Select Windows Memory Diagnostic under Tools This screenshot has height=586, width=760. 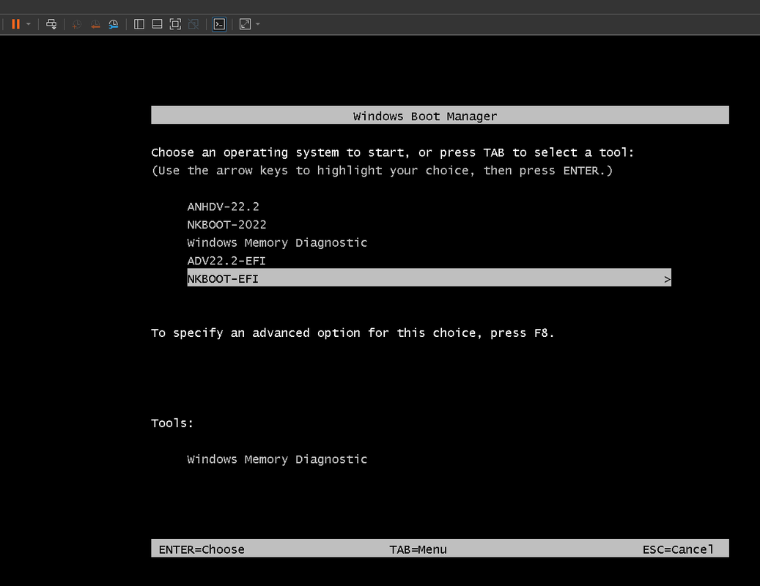coord(277,459)
